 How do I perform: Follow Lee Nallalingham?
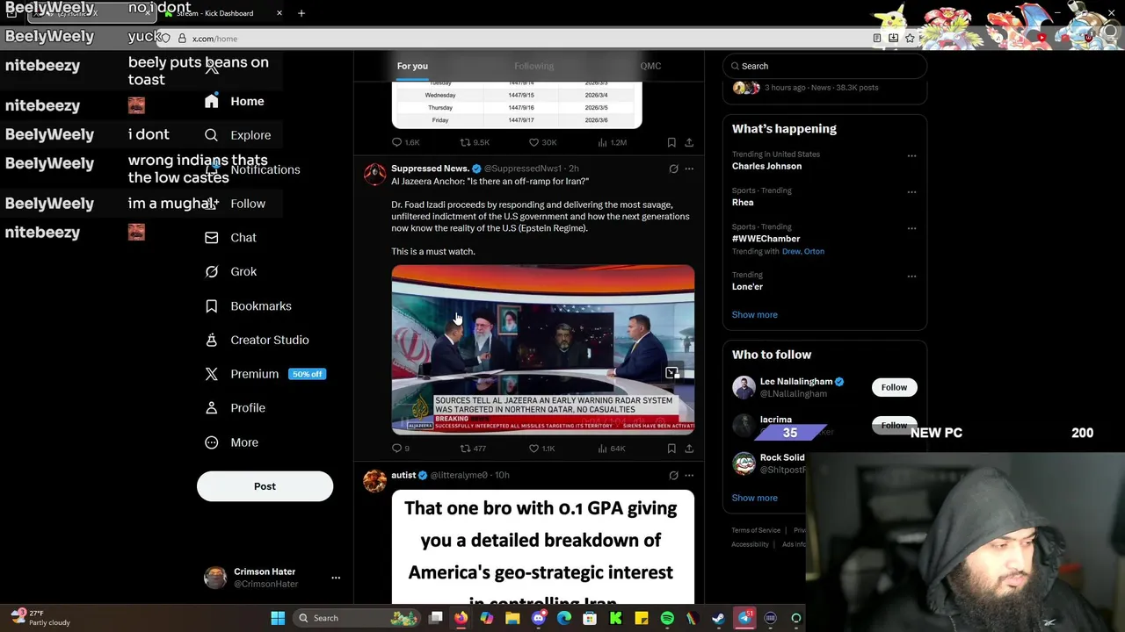coord(894,387)
